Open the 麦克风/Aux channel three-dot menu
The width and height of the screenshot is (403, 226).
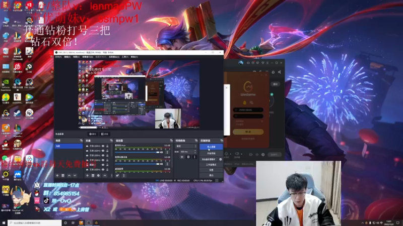[x=167, y=152]
